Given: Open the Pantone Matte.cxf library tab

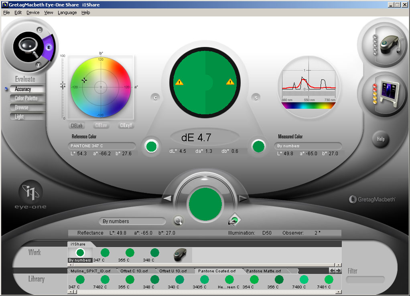Looking at the screenshot, I should coord(264,271).
